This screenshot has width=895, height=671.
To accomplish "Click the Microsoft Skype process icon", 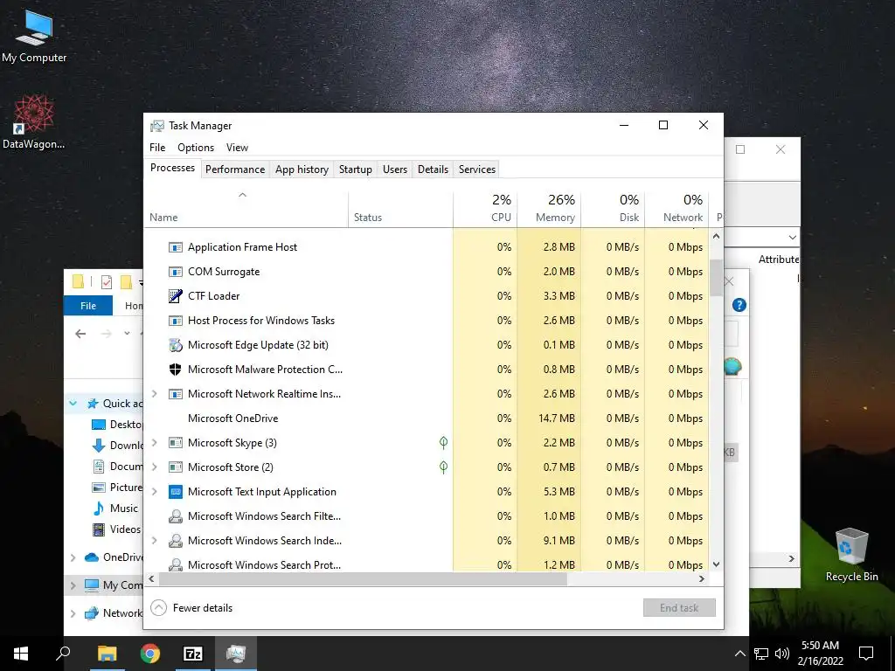I will [175, 443].
